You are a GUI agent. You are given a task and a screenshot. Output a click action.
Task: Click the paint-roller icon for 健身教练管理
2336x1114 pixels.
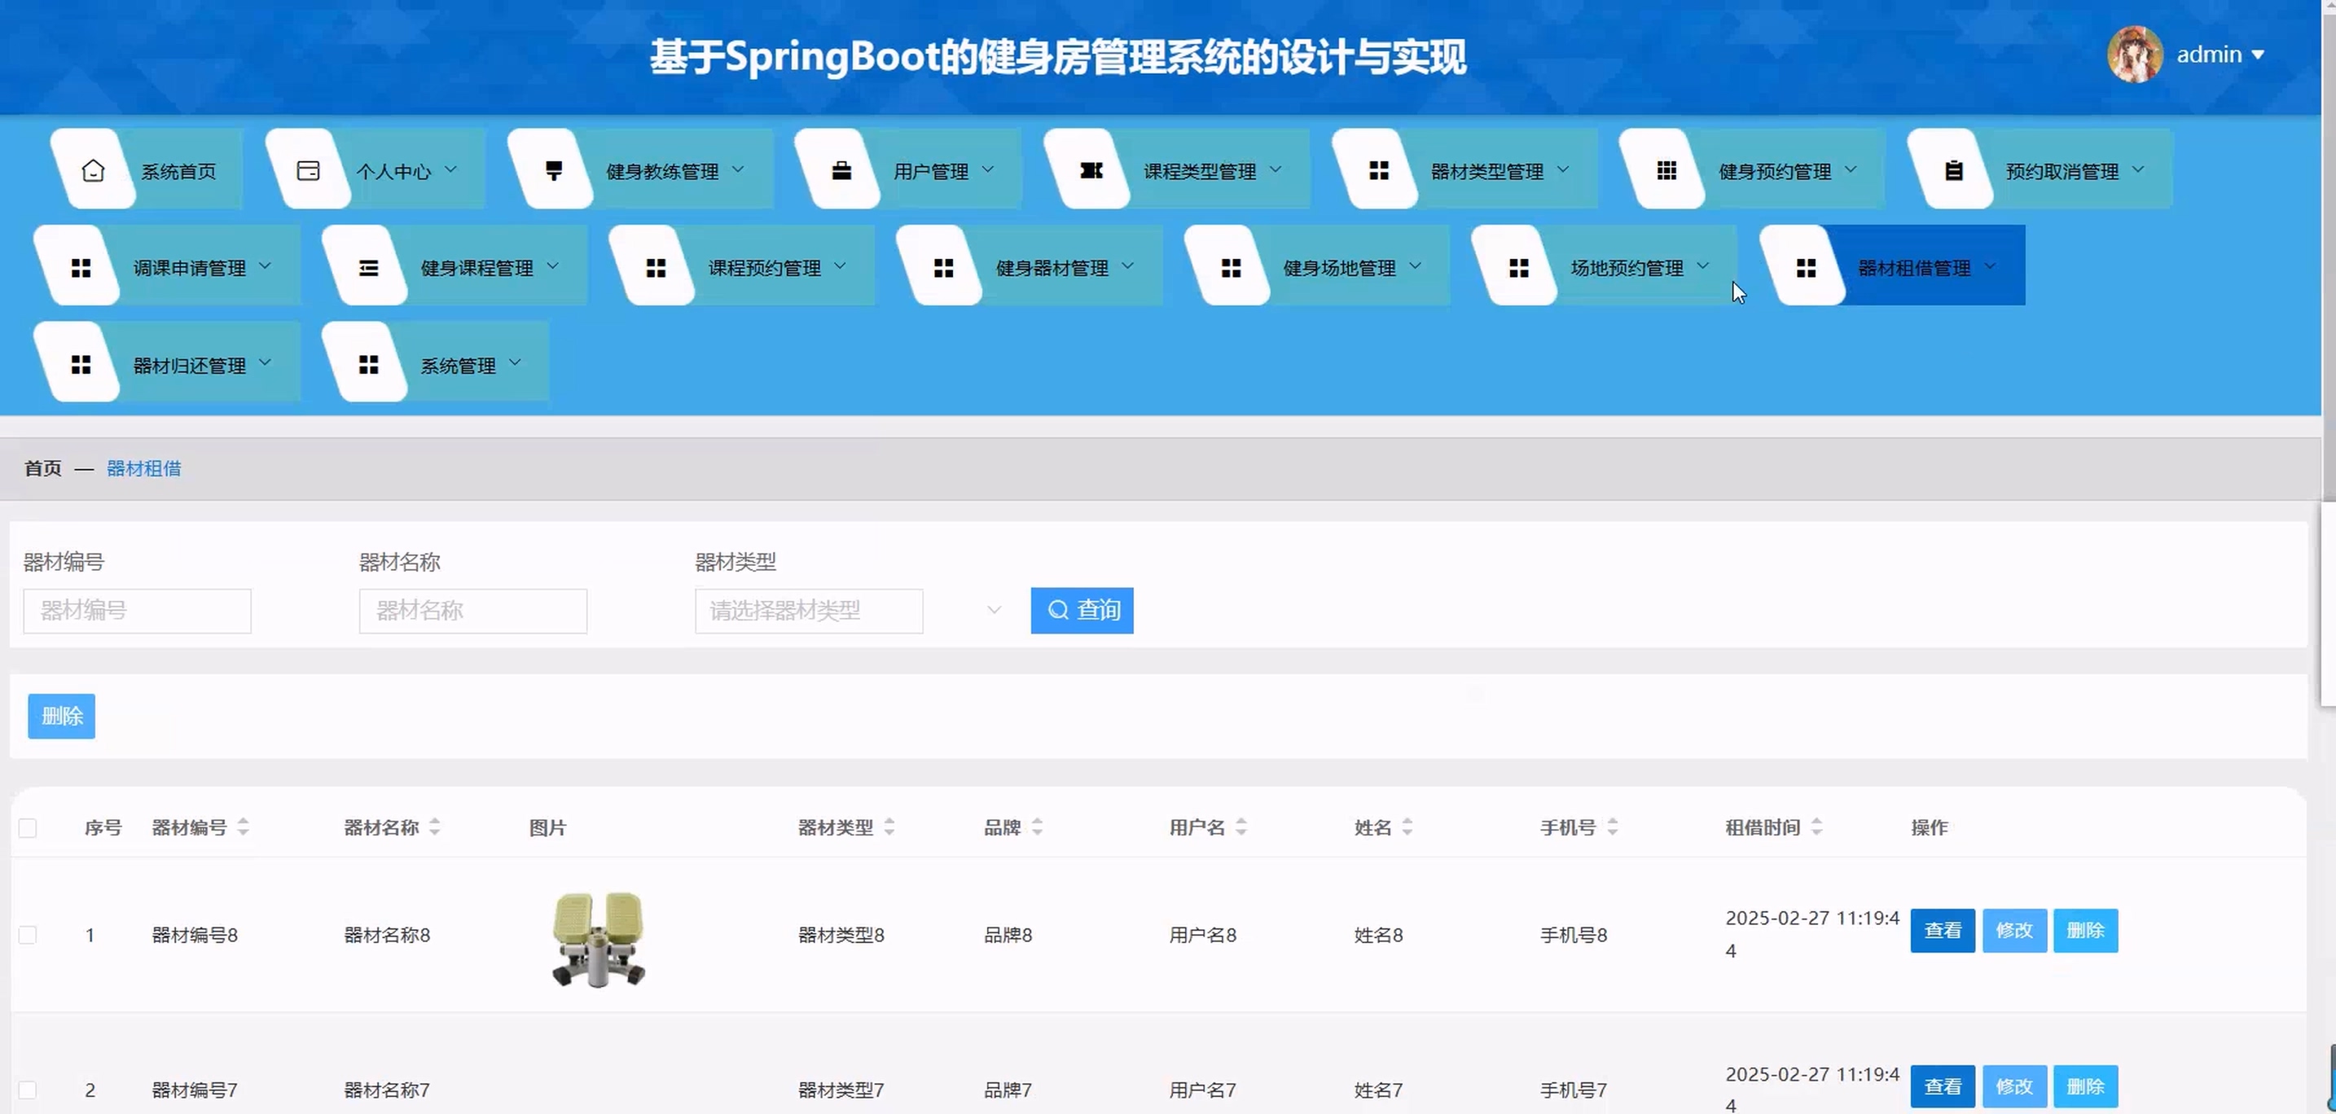[553, 170]
